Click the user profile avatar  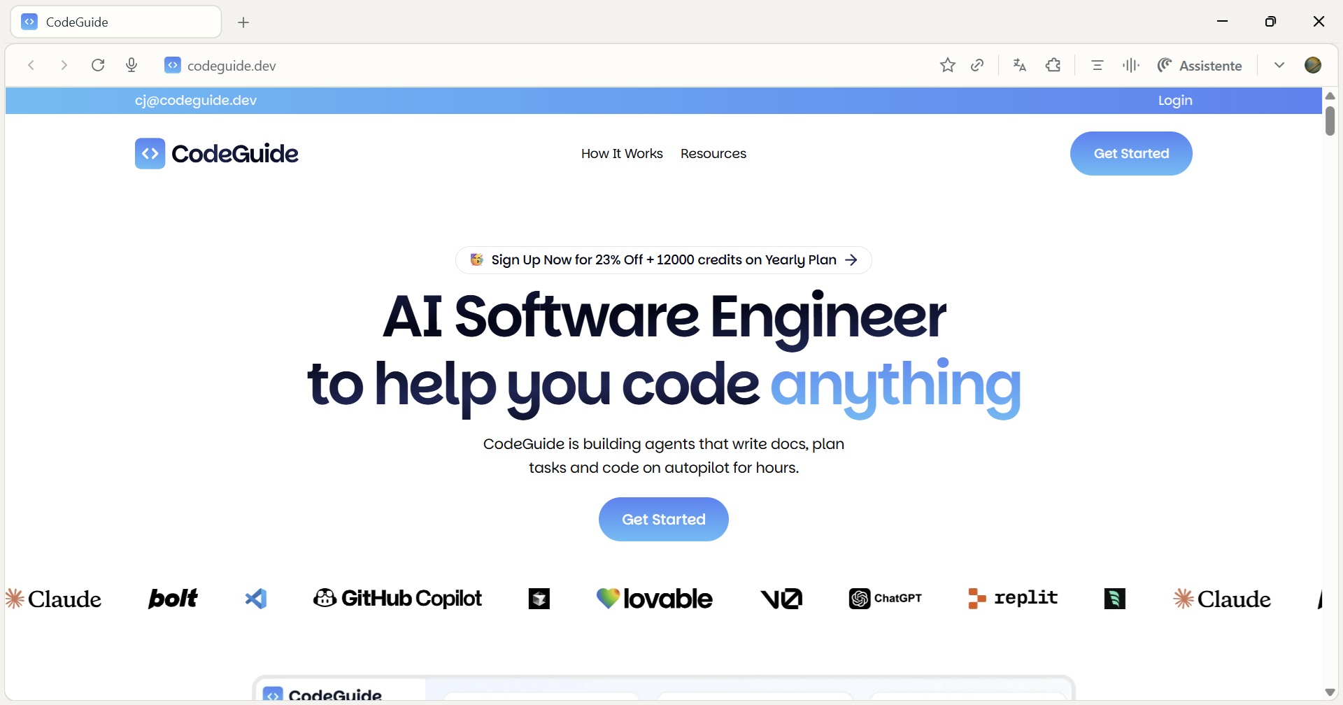(x=1313, y=65)
